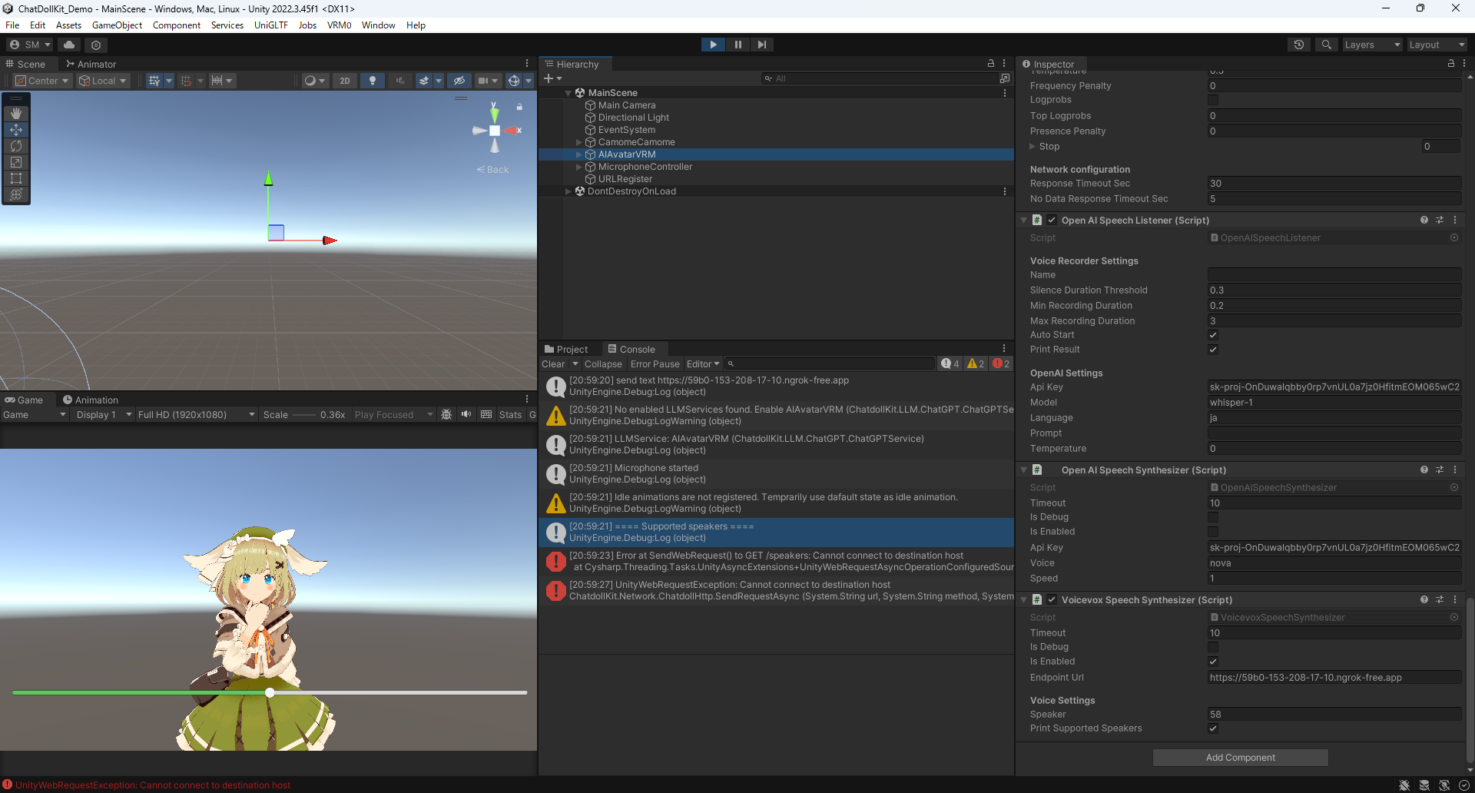This screenshot has width=1475, height=793.
Task: Expand the AIAvatarVRM hierarchy item
Action: (579, 154)
